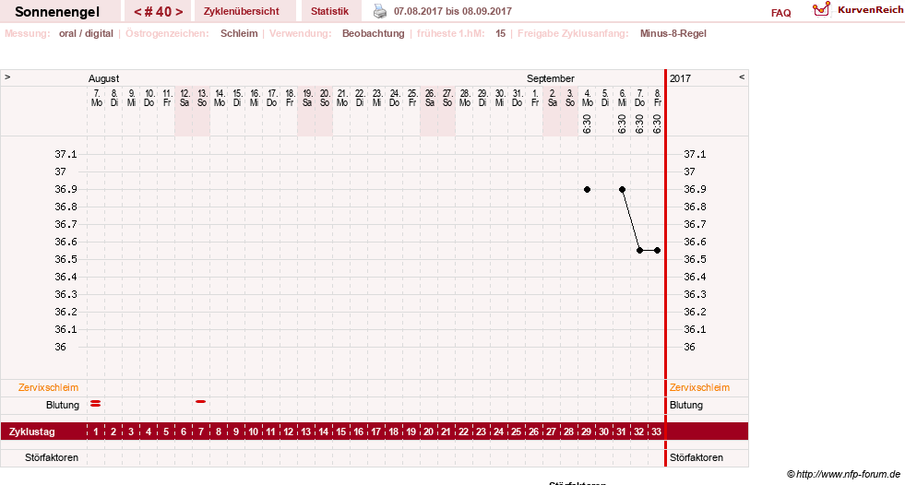
Task: Click the '19. Sa' date column header
Action: (x=307, y=98)
